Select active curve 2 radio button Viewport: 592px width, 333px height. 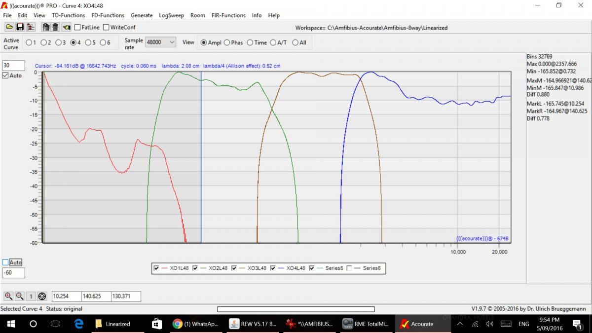click(43, 42)
